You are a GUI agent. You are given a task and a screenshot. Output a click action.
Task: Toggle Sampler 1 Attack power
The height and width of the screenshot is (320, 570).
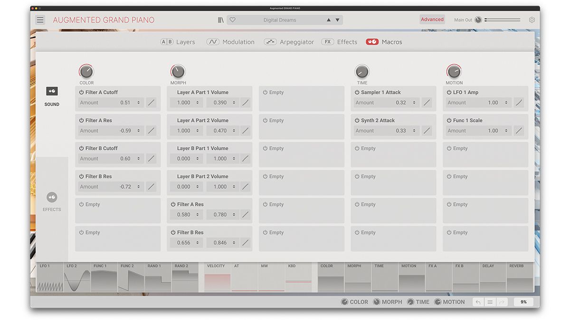click(357, 92)
